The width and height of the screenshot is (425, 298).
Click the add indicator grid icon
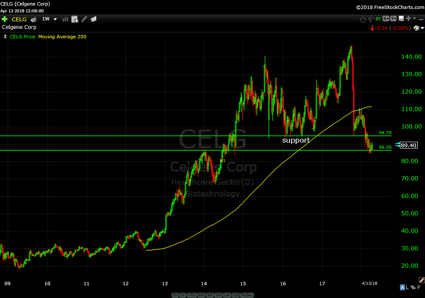[75, 19]
